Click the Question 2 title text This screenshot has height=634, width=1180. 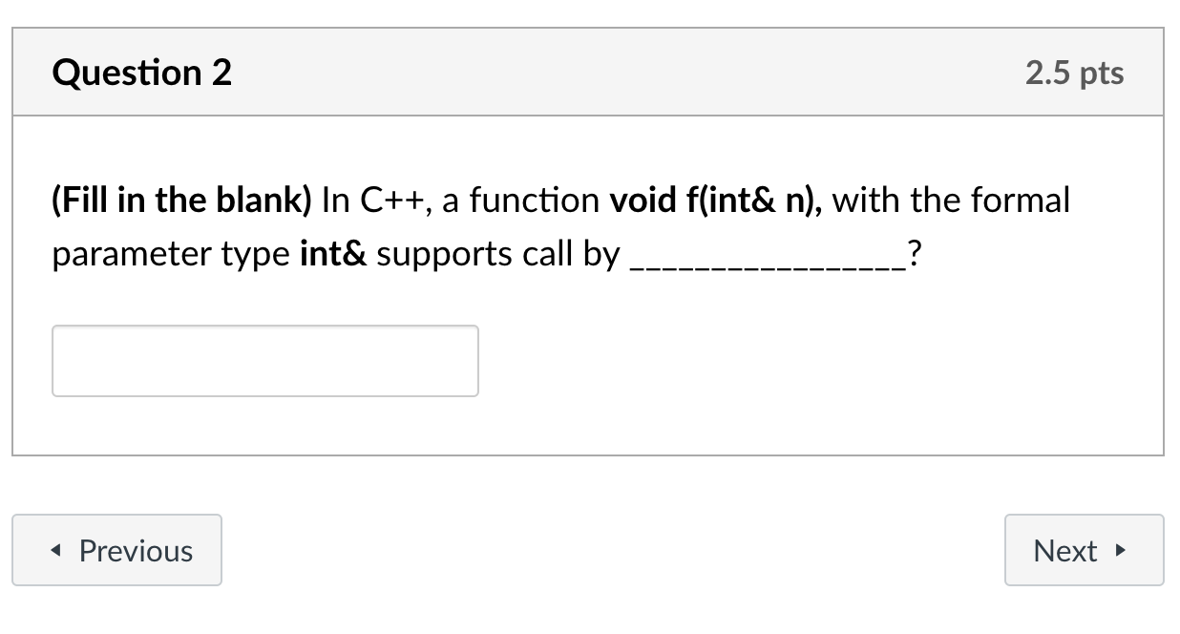pyautogui.click(x=142, y=72)
